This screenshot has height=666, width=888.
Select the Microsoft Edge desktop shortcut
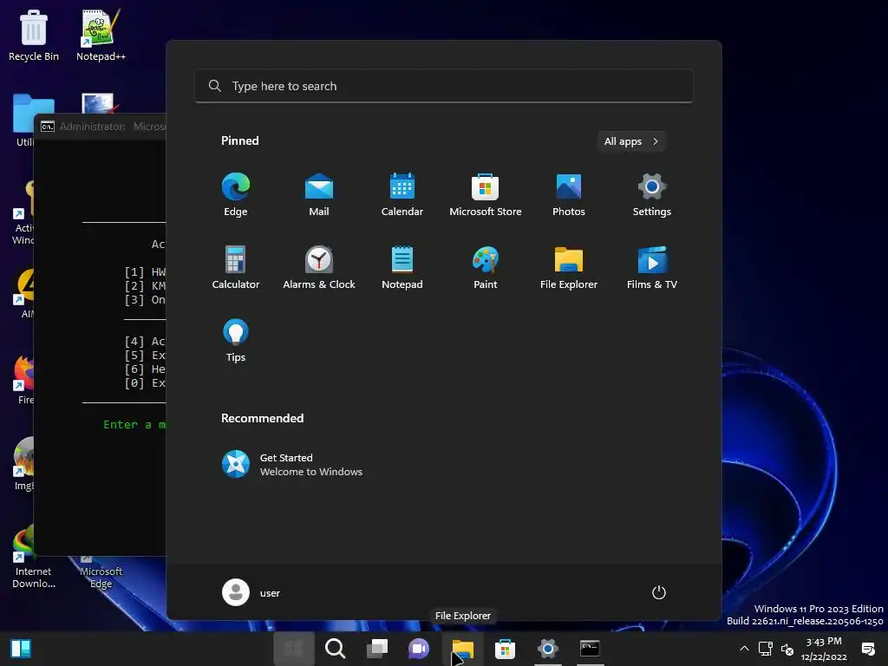pyautogui.click(x=101, y=572)
